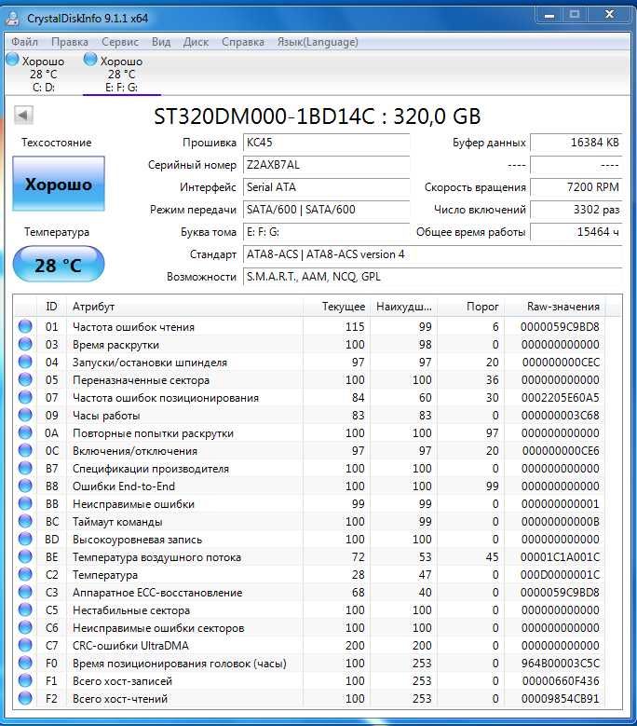Click status orb for attribute 04
Screen dimensions: 637x726
25,362
